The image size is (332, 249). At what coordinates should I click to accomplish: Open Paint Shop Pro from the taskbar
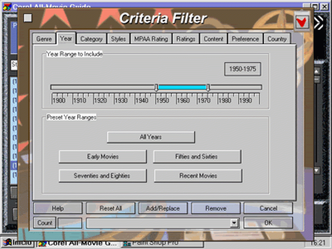click(162, 243)
